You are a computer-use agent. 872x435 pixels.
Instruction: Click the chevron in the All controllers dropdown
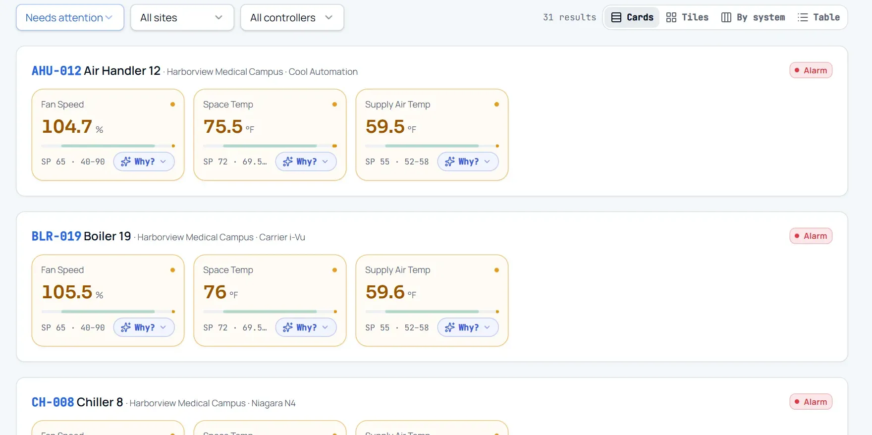tap(328, 17)
